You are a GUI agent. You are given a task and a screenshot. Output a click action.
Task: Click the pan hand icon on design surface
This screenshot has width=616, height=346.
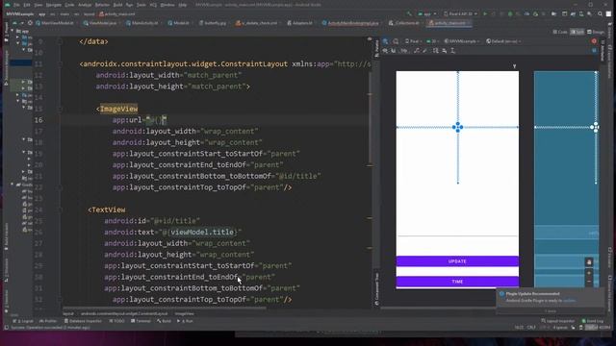coord(589,261)
